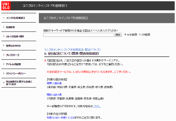Open アパレル用語集 sidebar item
This screenshot has width=176, height=121.
(x=13, y=64)
